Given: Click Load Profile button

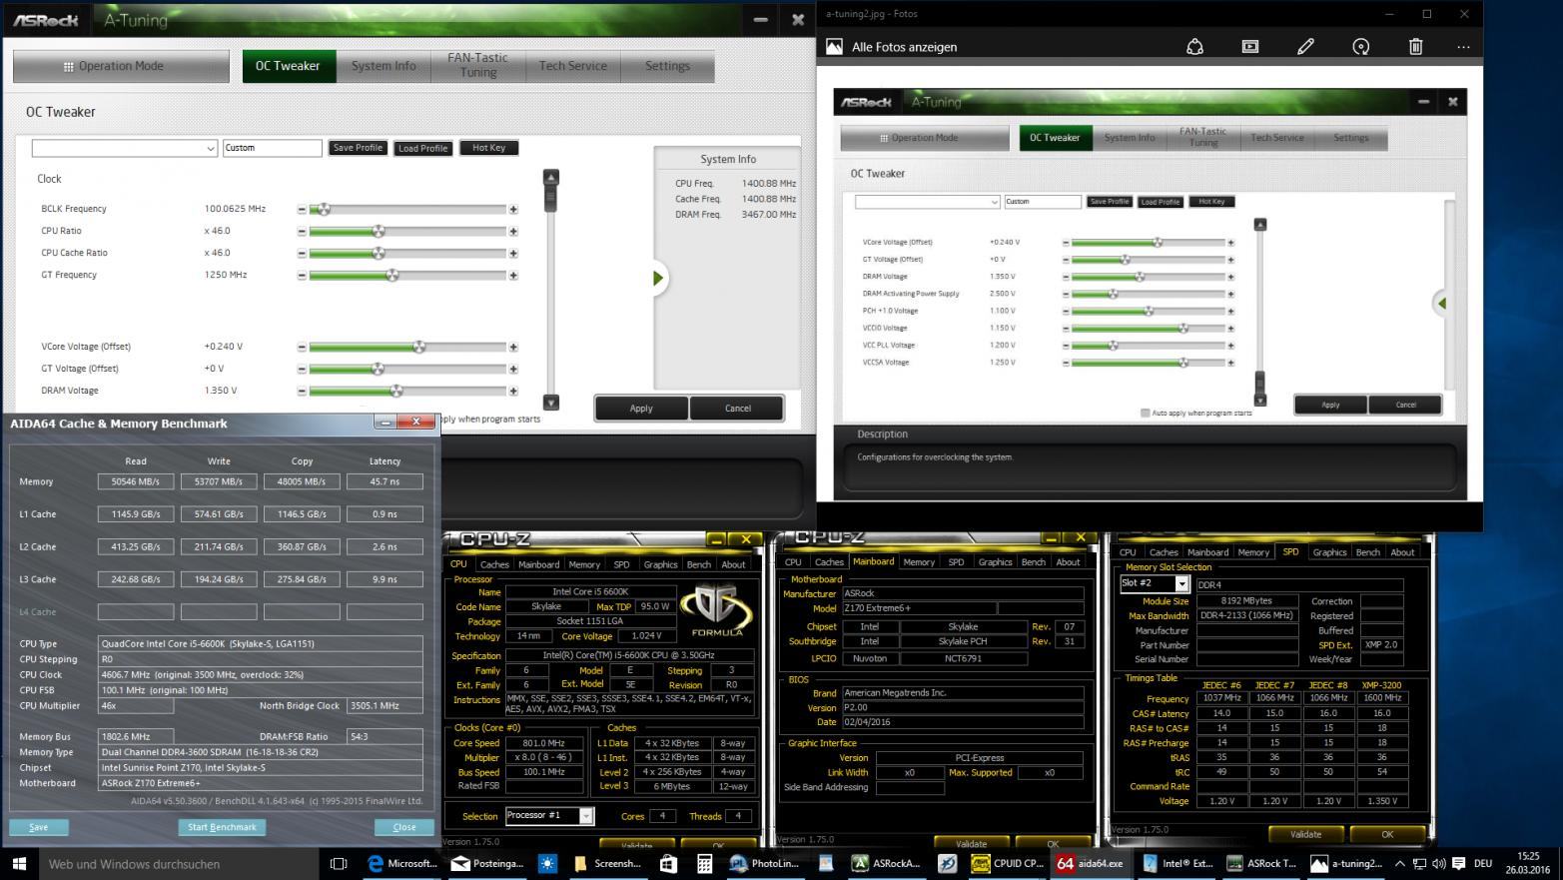Looking at the screenshot, I should click(422, 148).
